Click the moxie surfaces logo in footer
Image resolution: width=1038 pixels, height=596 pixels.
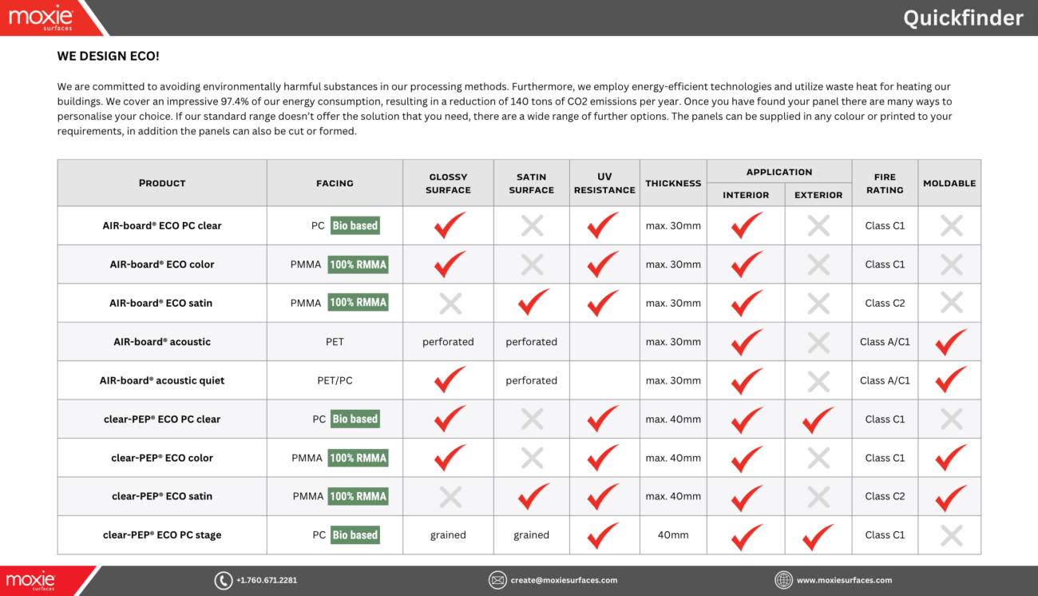click(x=31, y=580)
